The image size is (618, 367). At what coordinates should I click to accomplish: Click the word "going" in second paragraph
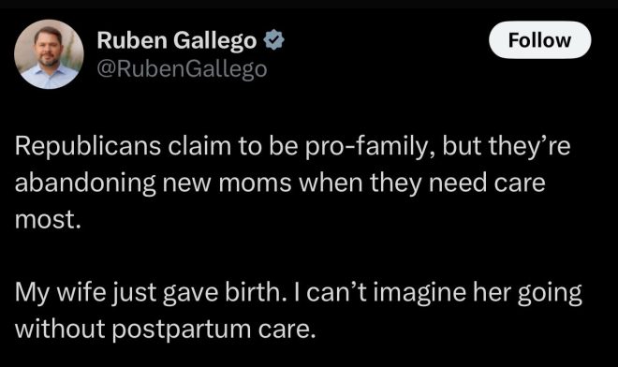[551, 293]
